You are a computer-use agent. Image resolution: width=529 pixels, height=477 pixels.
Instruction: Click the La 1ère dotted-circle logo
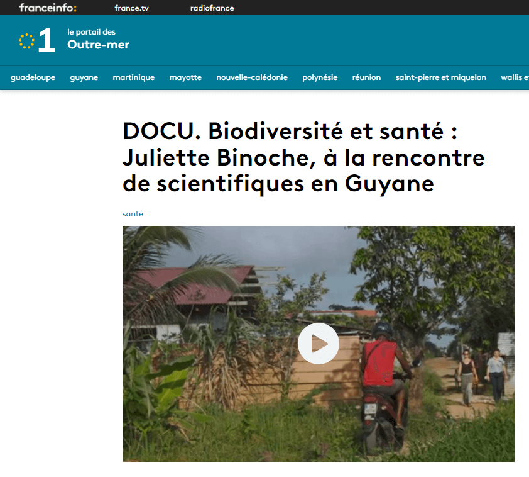pos(26,41)
